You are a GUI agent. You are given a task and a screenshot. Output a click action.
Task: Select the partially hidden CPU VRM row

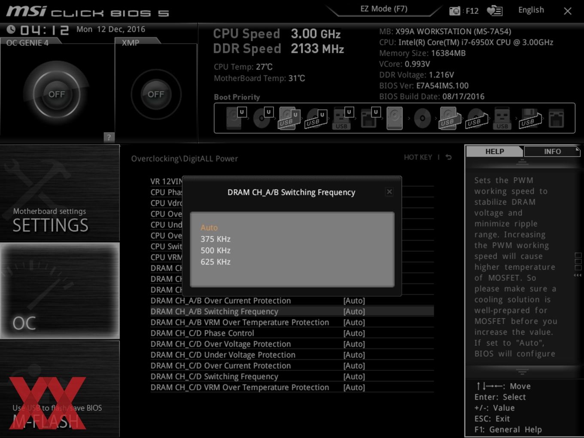tap(166, 257)
